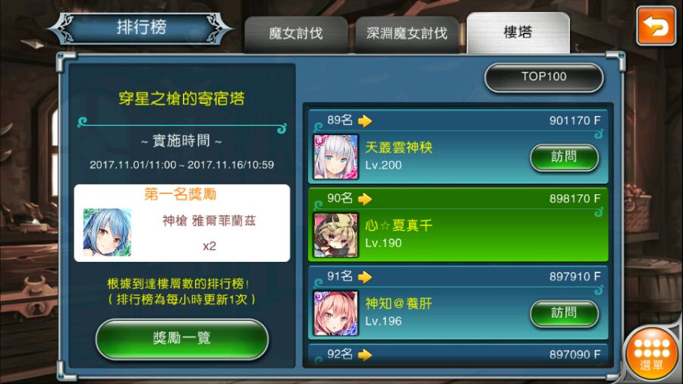Show the TOP100 ranking list
Image resolution: width=683 pixels, height=384 pixels.
tap(543, 77)
